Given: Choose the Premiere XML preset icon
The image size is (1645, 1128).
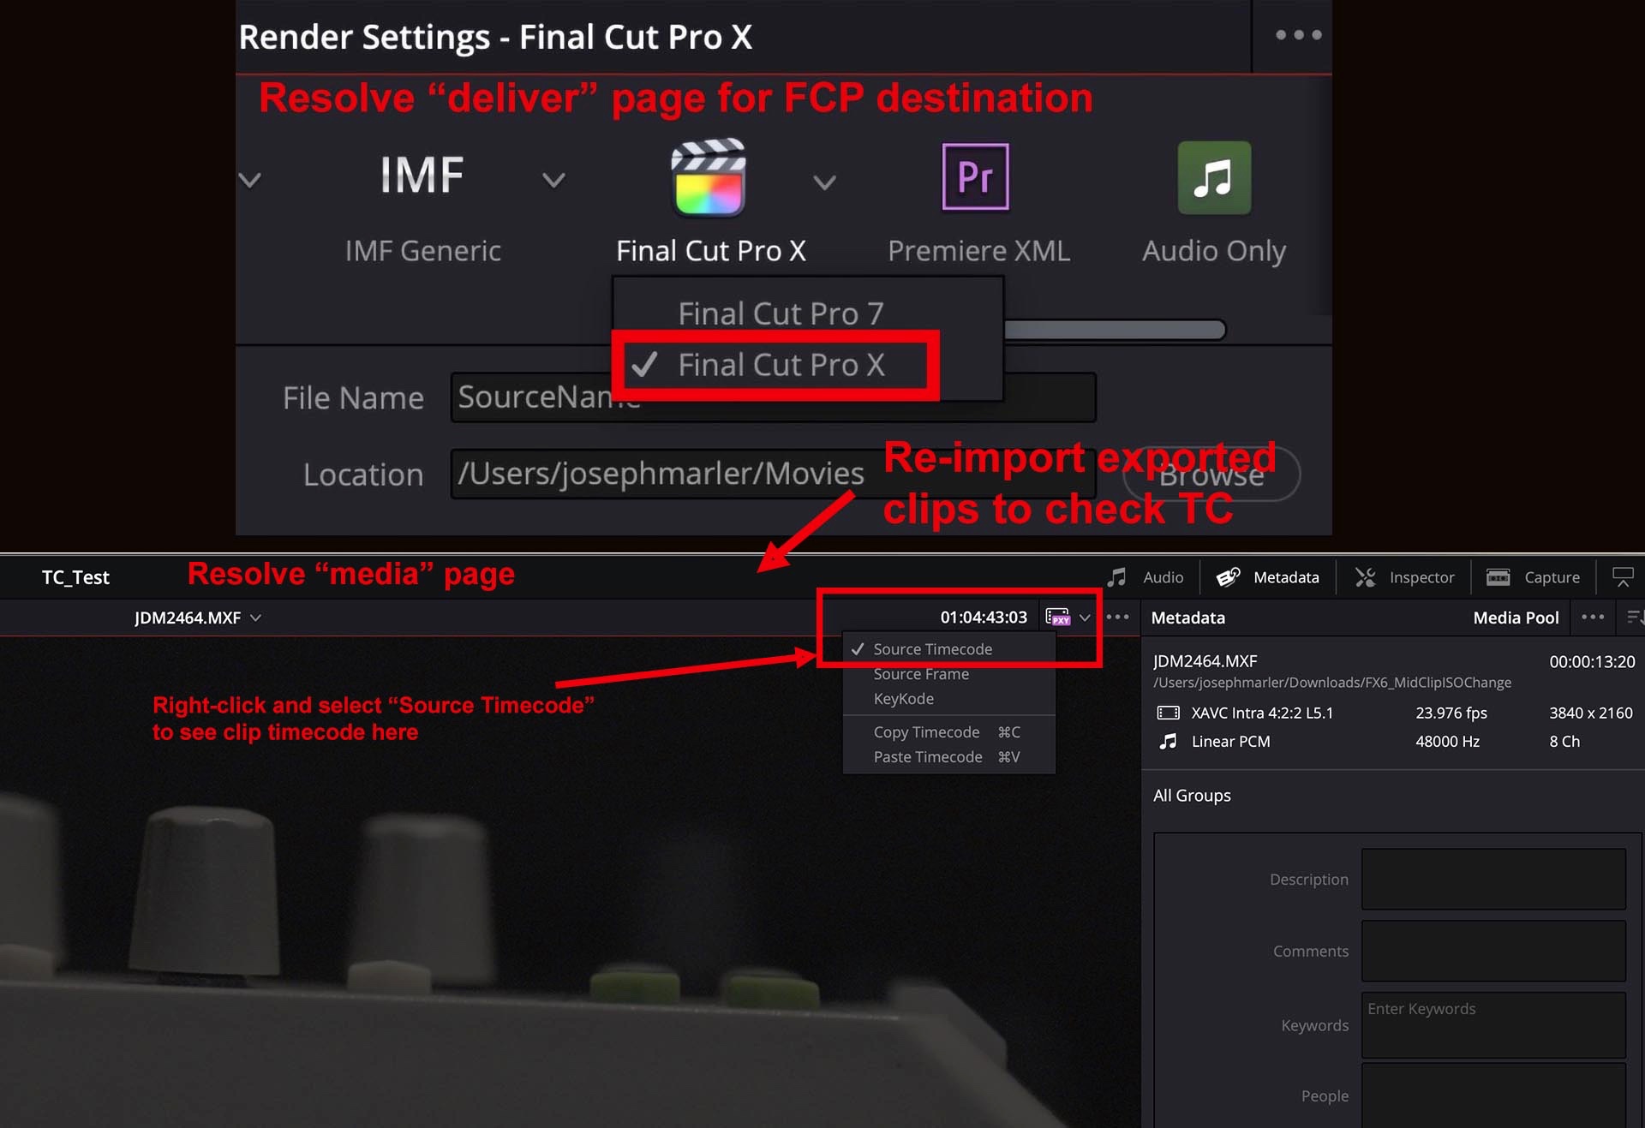Looking at the screenshot, I should point(975,176).
